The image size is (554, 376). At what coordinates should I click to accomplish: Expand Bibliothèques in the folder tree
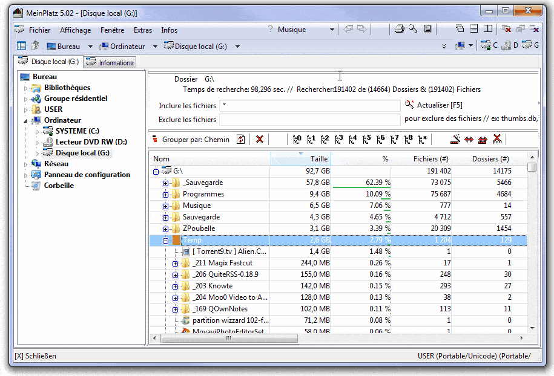[25, 88]
